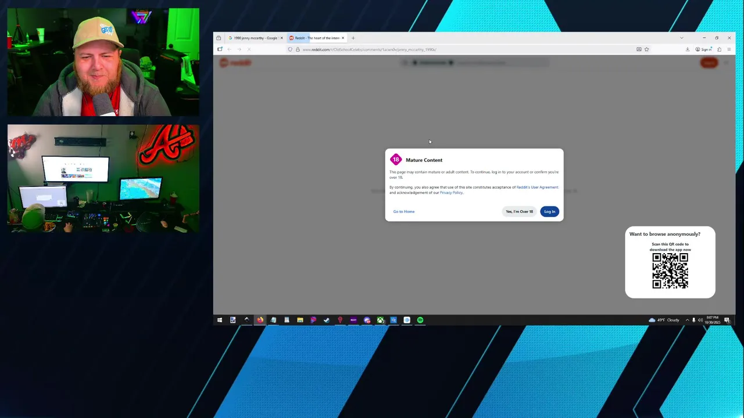Stop loading the page
Screen dimensions: 744x418
coord(249,49)
